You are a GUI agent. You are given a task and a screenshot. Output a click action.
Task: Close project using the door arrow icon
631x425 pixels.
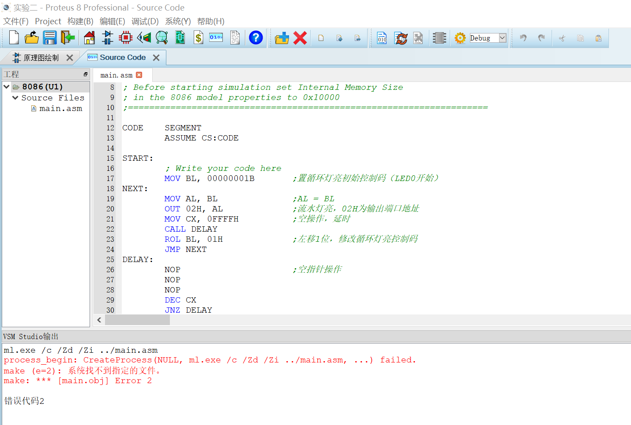68,38
